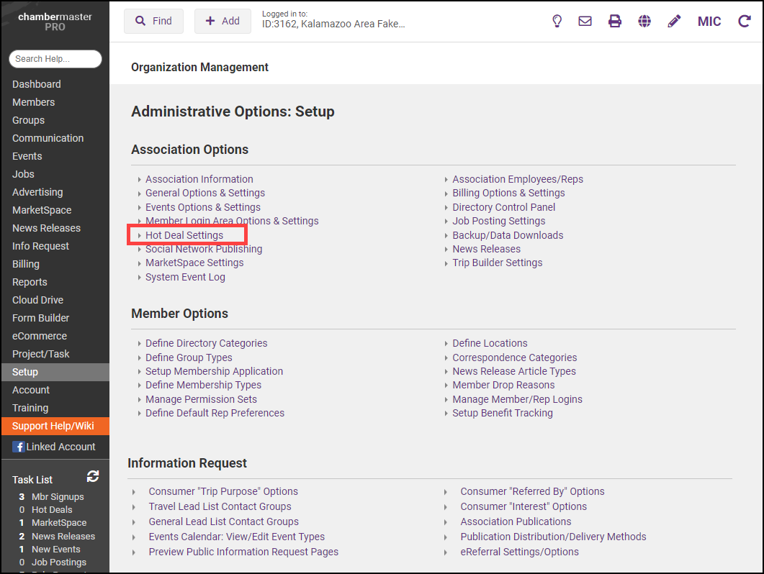
Task: Open Billing Options & Settings link
Action: click(508, 193)
